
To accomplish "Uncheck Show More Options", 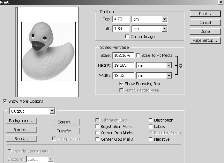I will 5,101.
